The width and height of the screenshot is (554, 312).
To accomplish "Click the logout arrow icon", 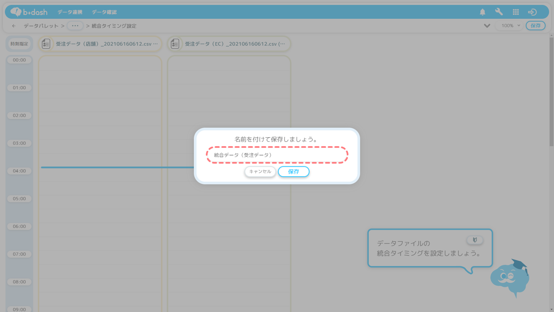I will pyautogui.click(x=532, y=12).
